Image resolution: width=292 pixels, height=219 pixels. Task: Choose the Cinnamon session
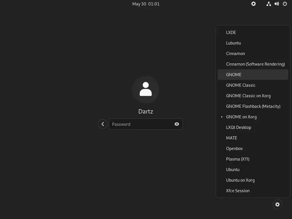point(253,54)
